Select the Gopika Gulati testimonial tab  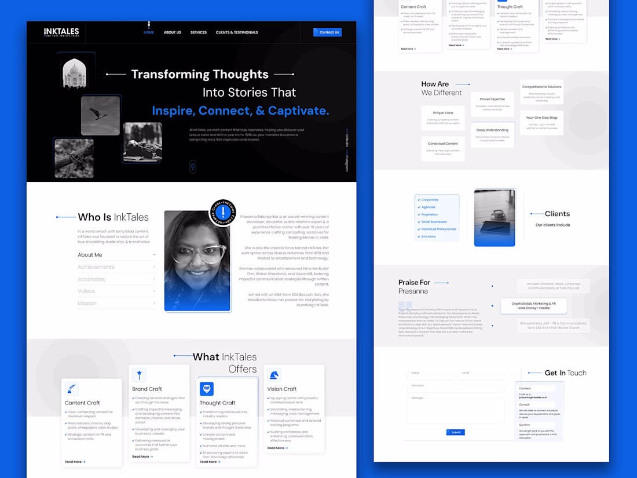pos(533,306)
